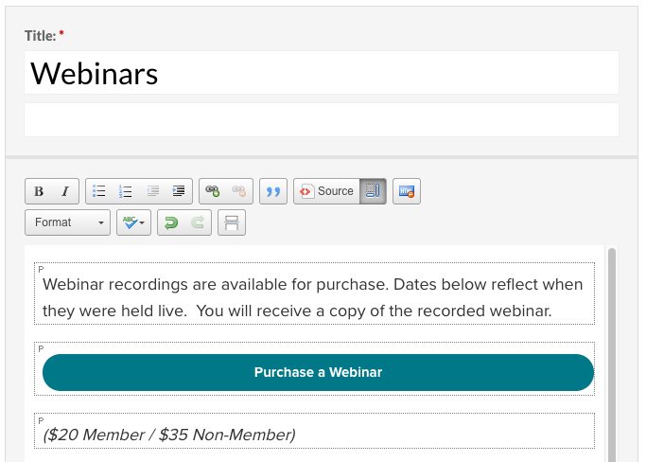Increase the paragraph indent
Viewport: 646px width, 462px height.
[x=179, y=191]
